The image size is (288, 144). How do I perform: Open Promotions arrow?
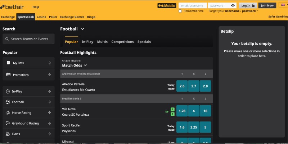point(49,75)
